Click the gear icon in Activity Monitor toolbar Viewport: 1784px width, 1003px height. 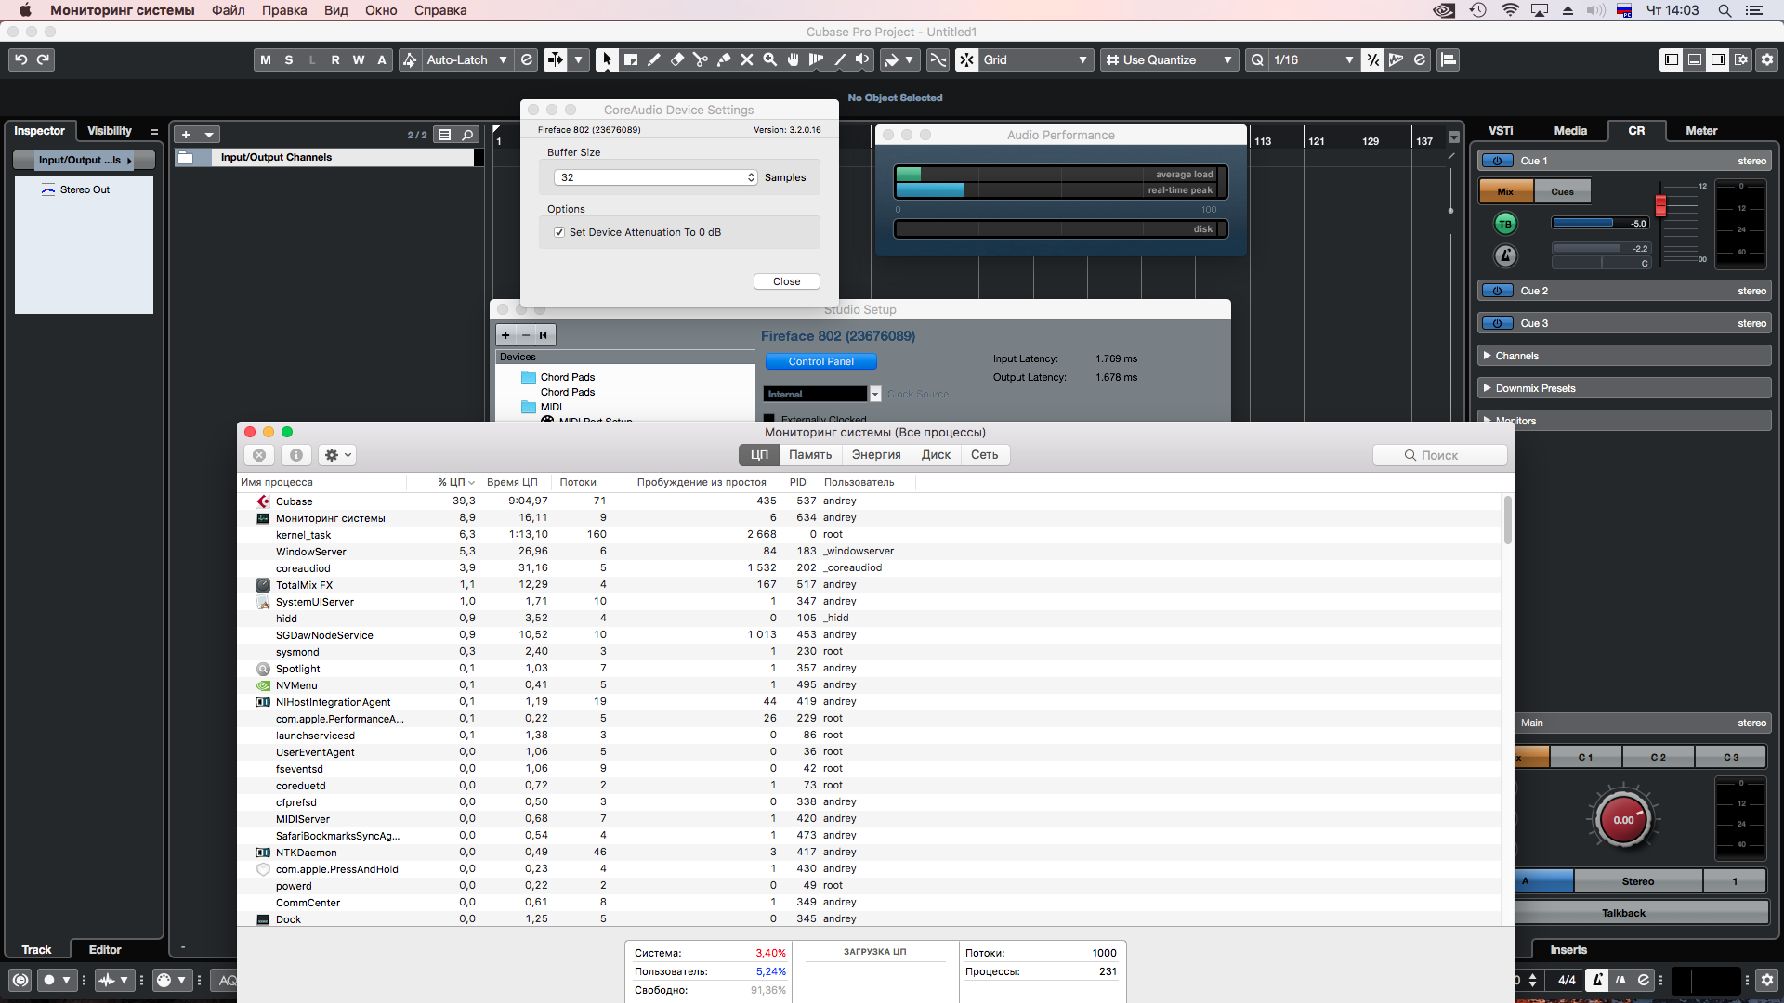pos(337,455)
